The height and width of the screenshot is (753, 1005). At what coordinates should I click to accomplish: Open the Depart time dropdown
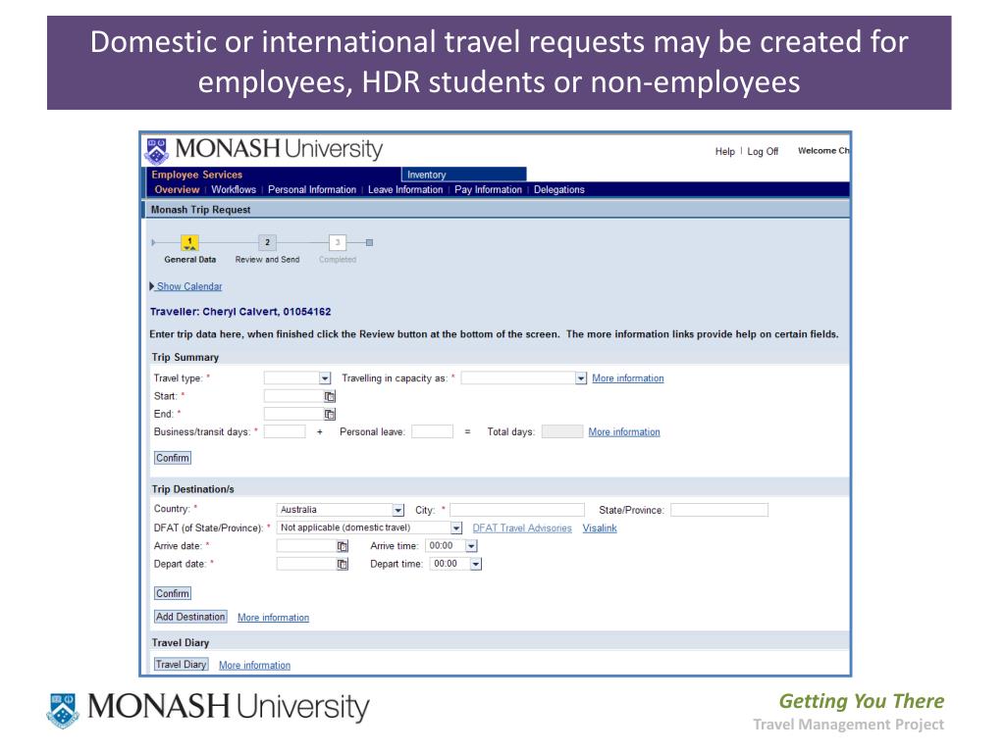click(x=476, y=564)
